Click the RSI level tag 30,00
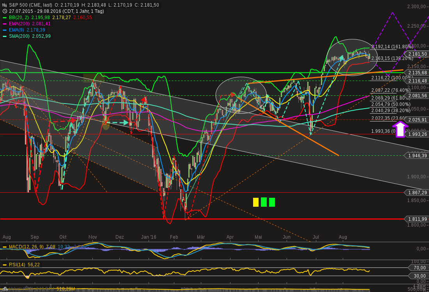This screenshot has width=429, height=292. click(x=418, y=276)
